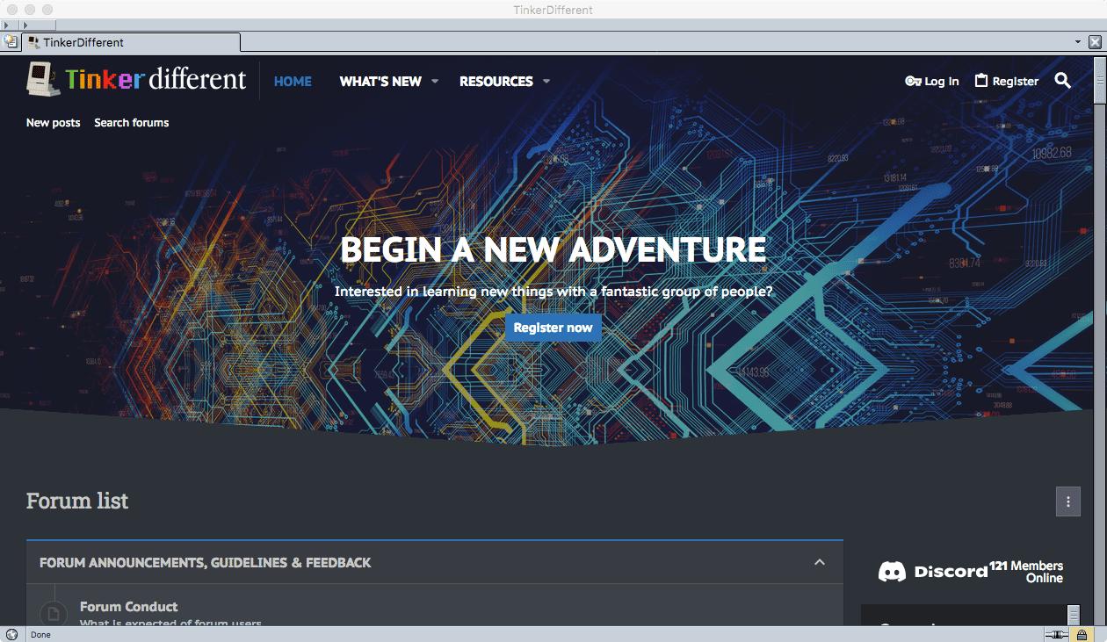Click the page vertical scrollbar thumb
Screen dimensions: 1107x642
(1100, 80)
